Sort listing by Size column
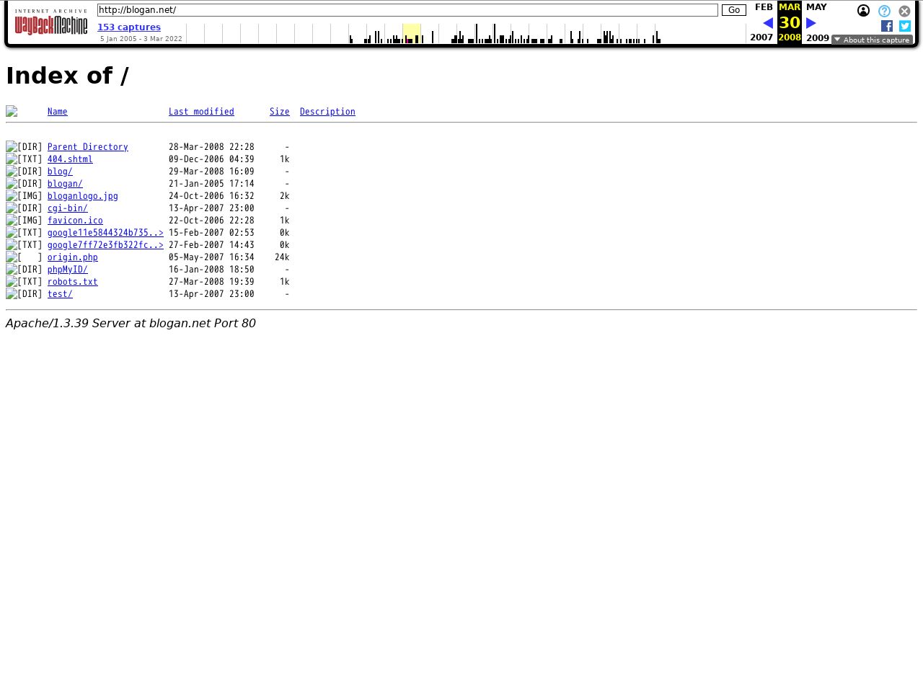 point(279,112)
